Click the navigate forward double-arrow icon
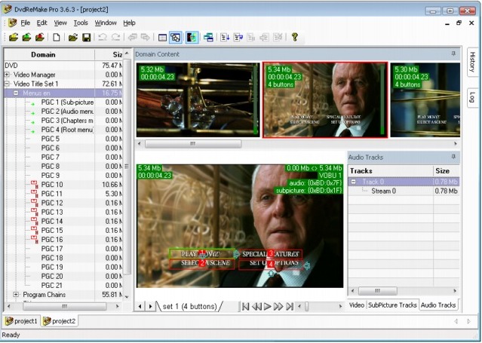The image size is (482, 343). click(145, 38)
